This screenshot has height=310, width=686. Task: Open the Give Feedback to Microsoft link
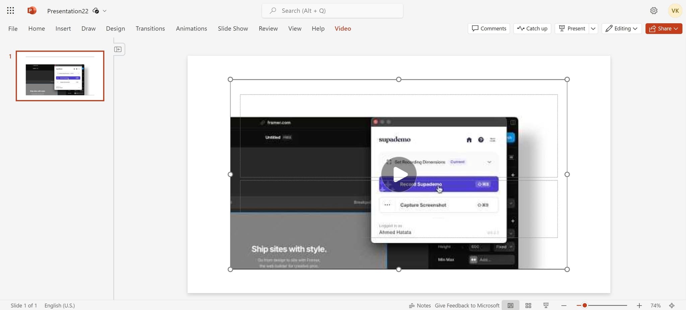pos(467,305)
